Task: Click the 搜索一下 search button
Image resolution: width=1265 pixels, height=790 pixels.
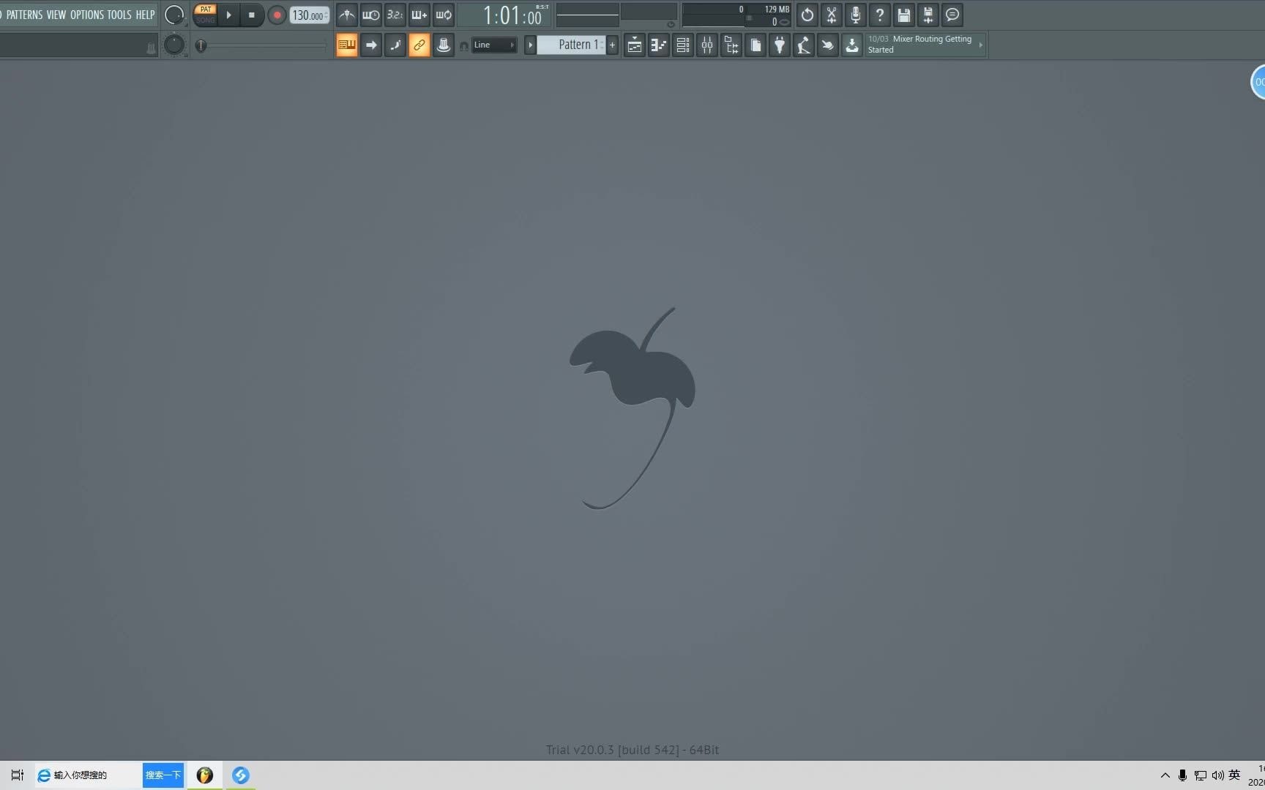Action: 163,775
